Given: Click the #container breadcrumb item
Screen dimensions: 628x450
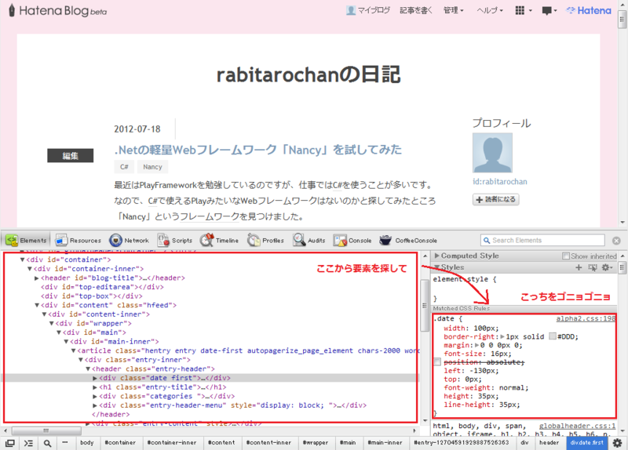Looking at the screenshot, I should pyautogui.click(x=120, y=443).
